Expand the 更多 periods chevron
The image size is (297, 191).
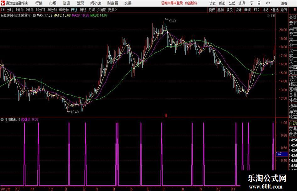pos(116,10)
